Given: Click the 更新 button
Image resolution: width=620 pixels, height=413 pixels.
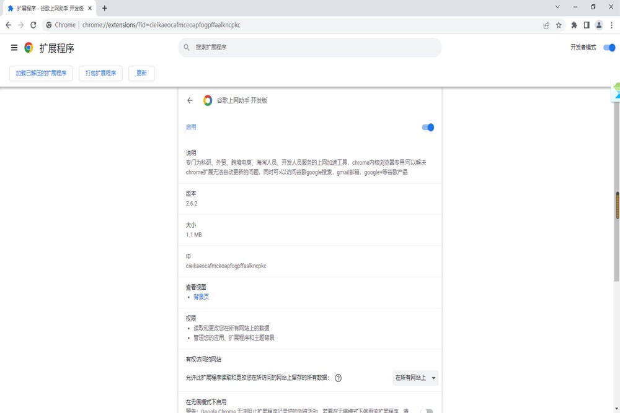Looking at the screenshot, I should click(x=141, y=73).
